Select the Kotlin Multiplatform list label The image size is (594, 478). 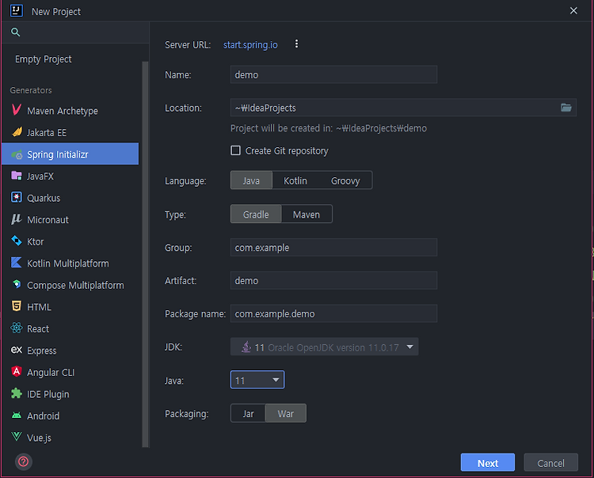[68, 263]
